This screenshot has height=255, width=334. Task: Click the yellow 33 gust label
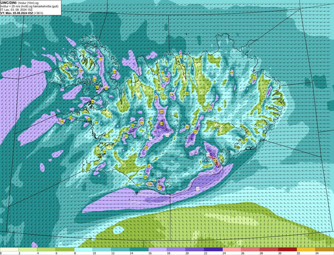(162, 123)
